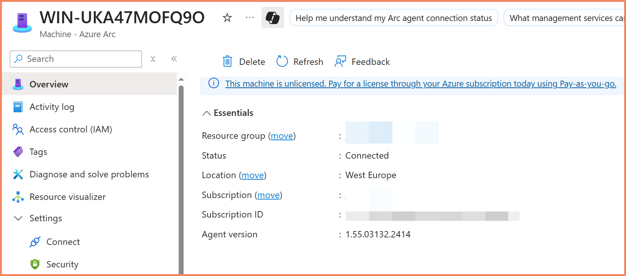The width and height of the screenshot is (626, 276).
Task: Click the magnifier icon in search box
Action: pyautogui.click(x=18, y=59)
